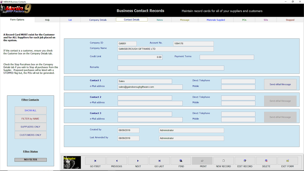The image size is (304, 171).
Task: Exit the form using the Exit icon
Action: (x=288, y=161)
